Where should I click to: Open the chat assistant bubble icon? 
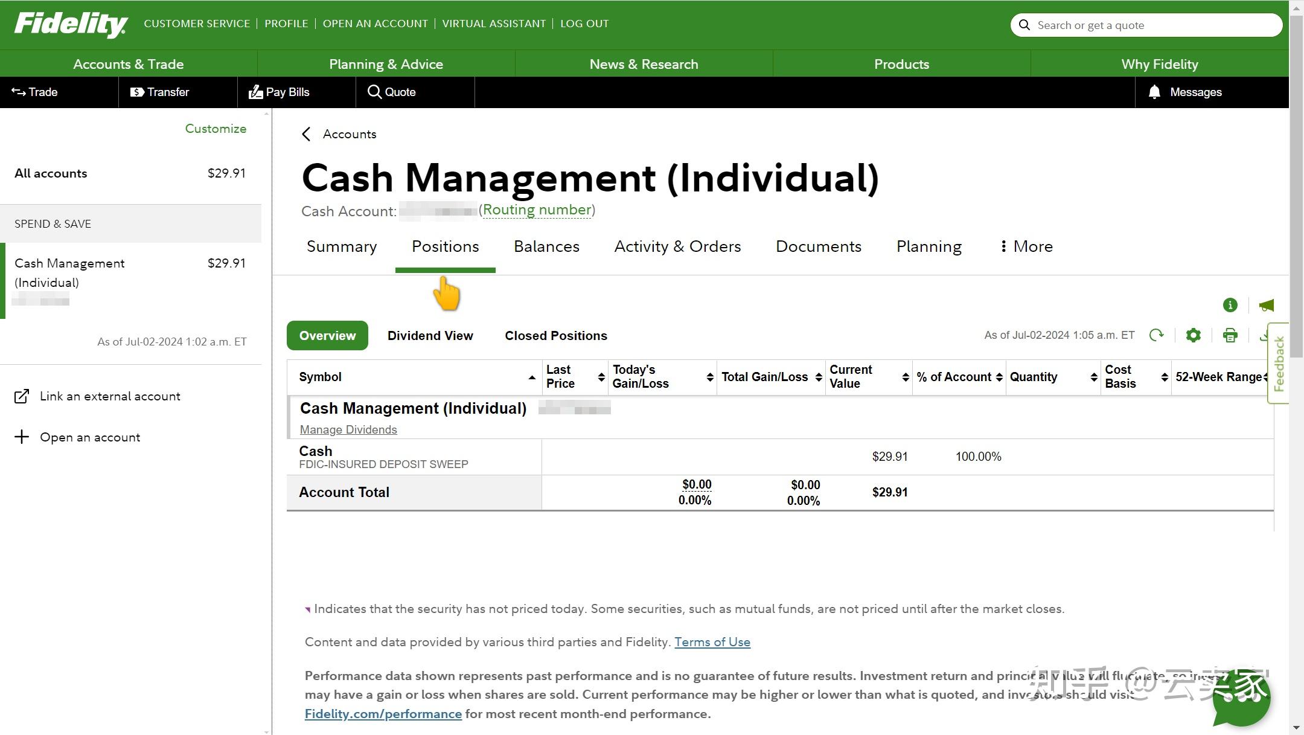pyautogui.click(x=1241, y=698)
